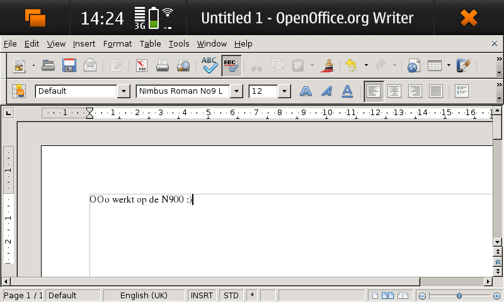Toggle Numbering list icon
The width and height of the screenshot is (504, 302).
(462, 91)
